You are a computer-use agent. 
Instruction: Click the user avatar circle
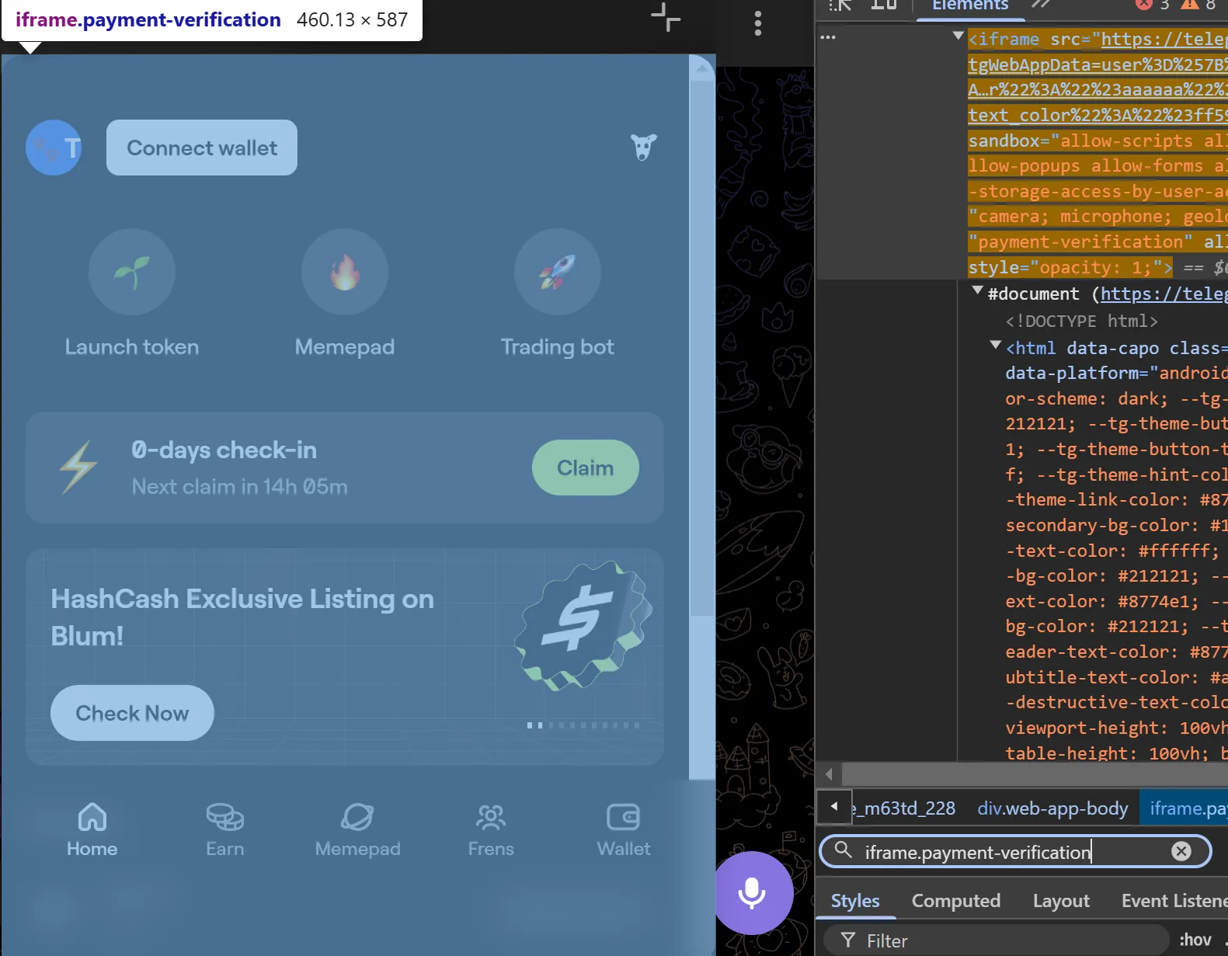[x=54, y=148]
